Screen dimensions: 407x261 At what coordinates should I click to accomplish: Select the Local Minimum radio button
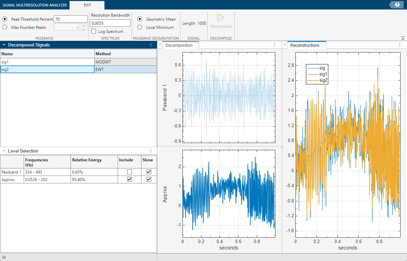(140, 27)
